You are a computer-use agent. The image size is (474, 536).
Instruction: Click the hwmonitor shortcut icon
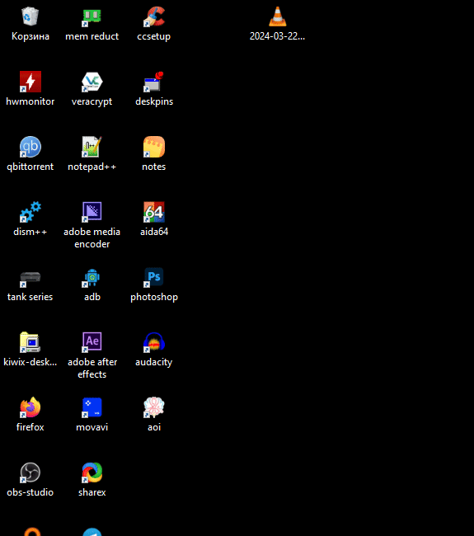(x=31, y=82)
